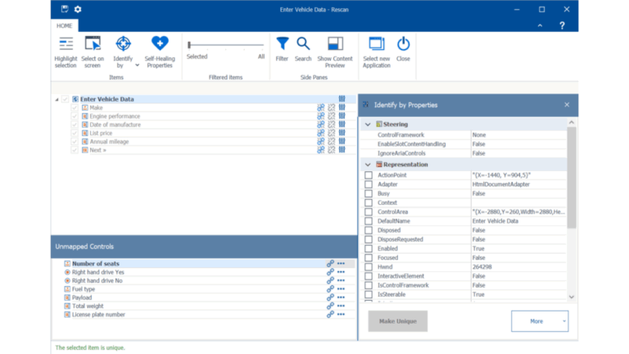This screenshot has width=629, height=354.
Task: Check the Hwnd property checkbox
Action: [x=369, y=267]
